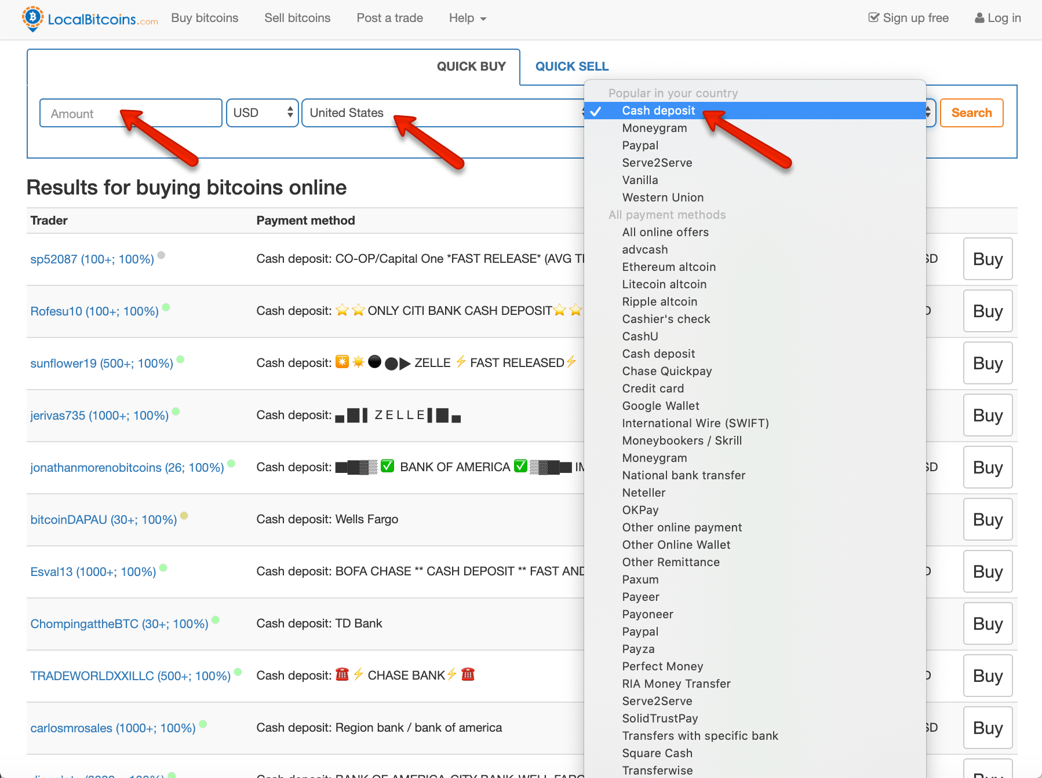Select OKPay payment method
1042x778 pixels.
tap(755, 510)
